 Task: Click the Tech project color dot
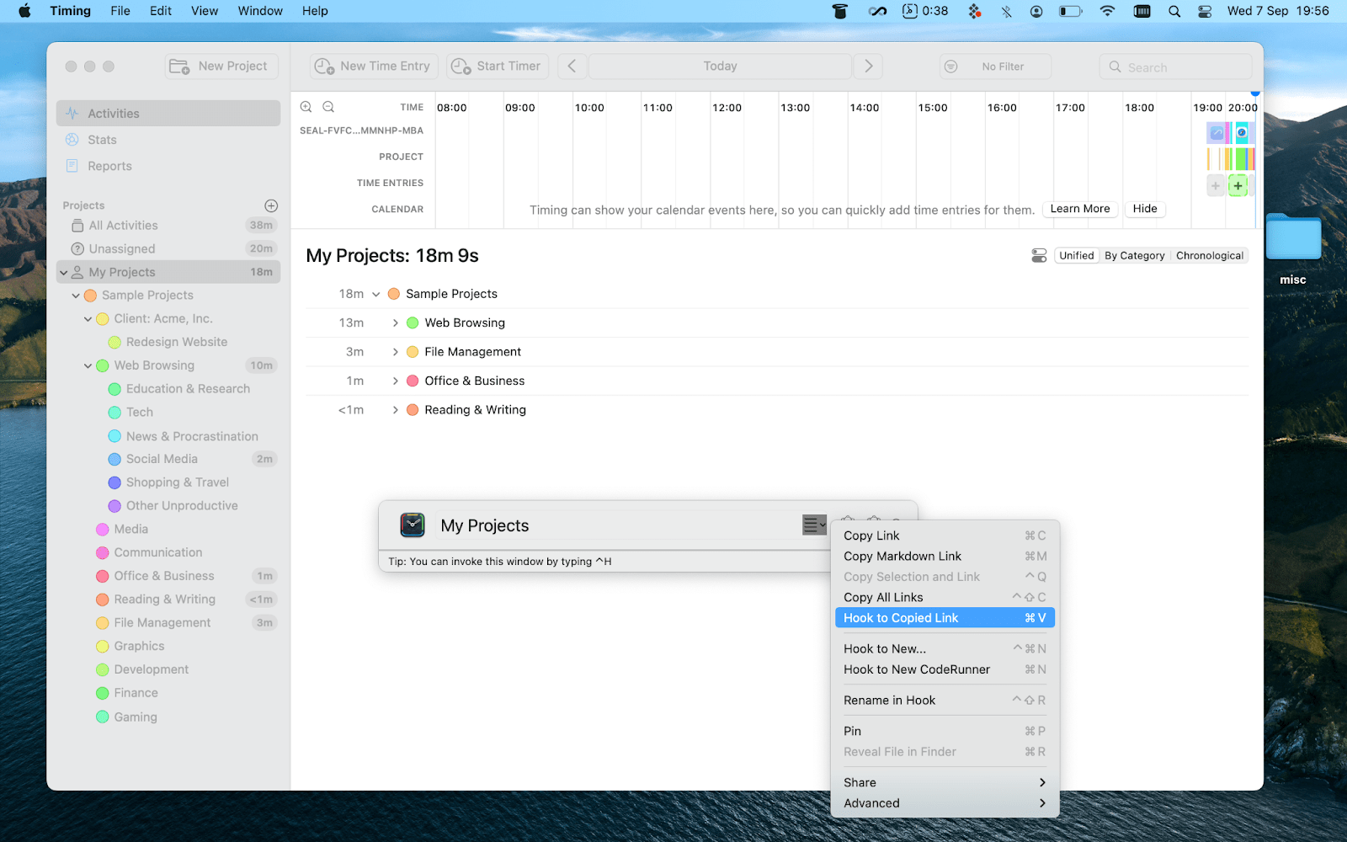pos(114,413)
